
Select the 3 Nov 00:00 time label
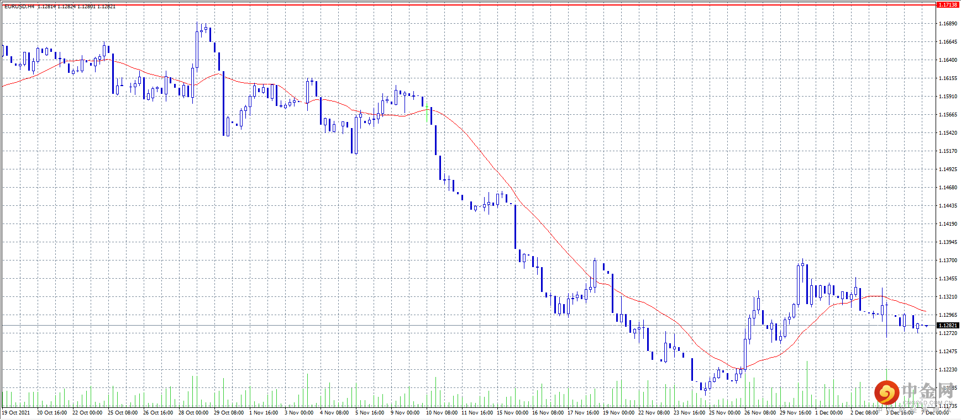coord(299,413)
